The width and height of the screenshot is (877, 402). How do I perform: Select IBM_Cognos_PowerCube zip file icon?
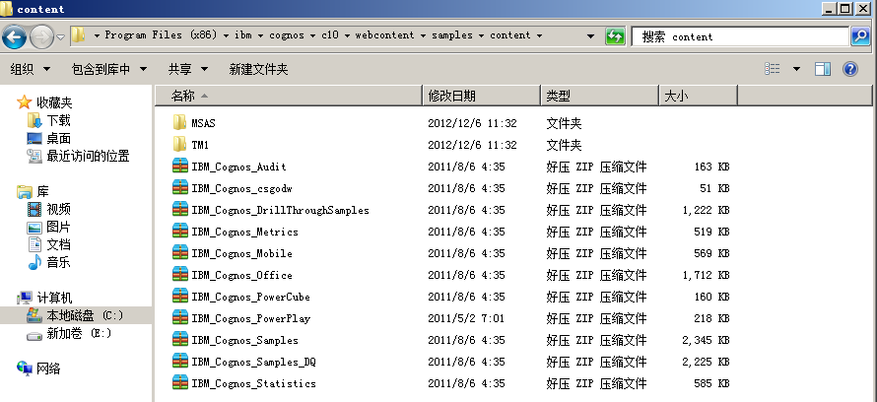pos(180,297)
